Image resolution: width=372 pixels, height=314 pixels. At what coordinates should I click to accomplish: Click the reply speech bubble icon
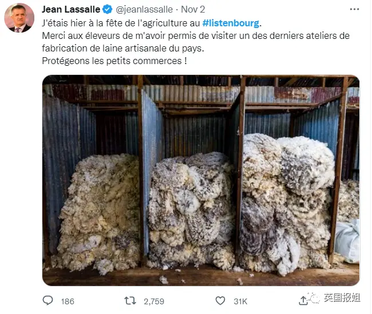(x=48, y=300)
